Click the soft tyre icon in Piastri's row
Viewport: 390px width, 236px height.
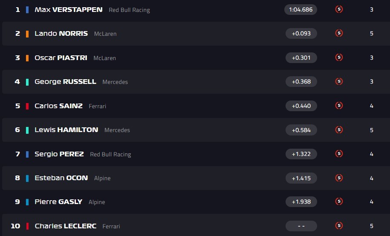pos(339,58)
